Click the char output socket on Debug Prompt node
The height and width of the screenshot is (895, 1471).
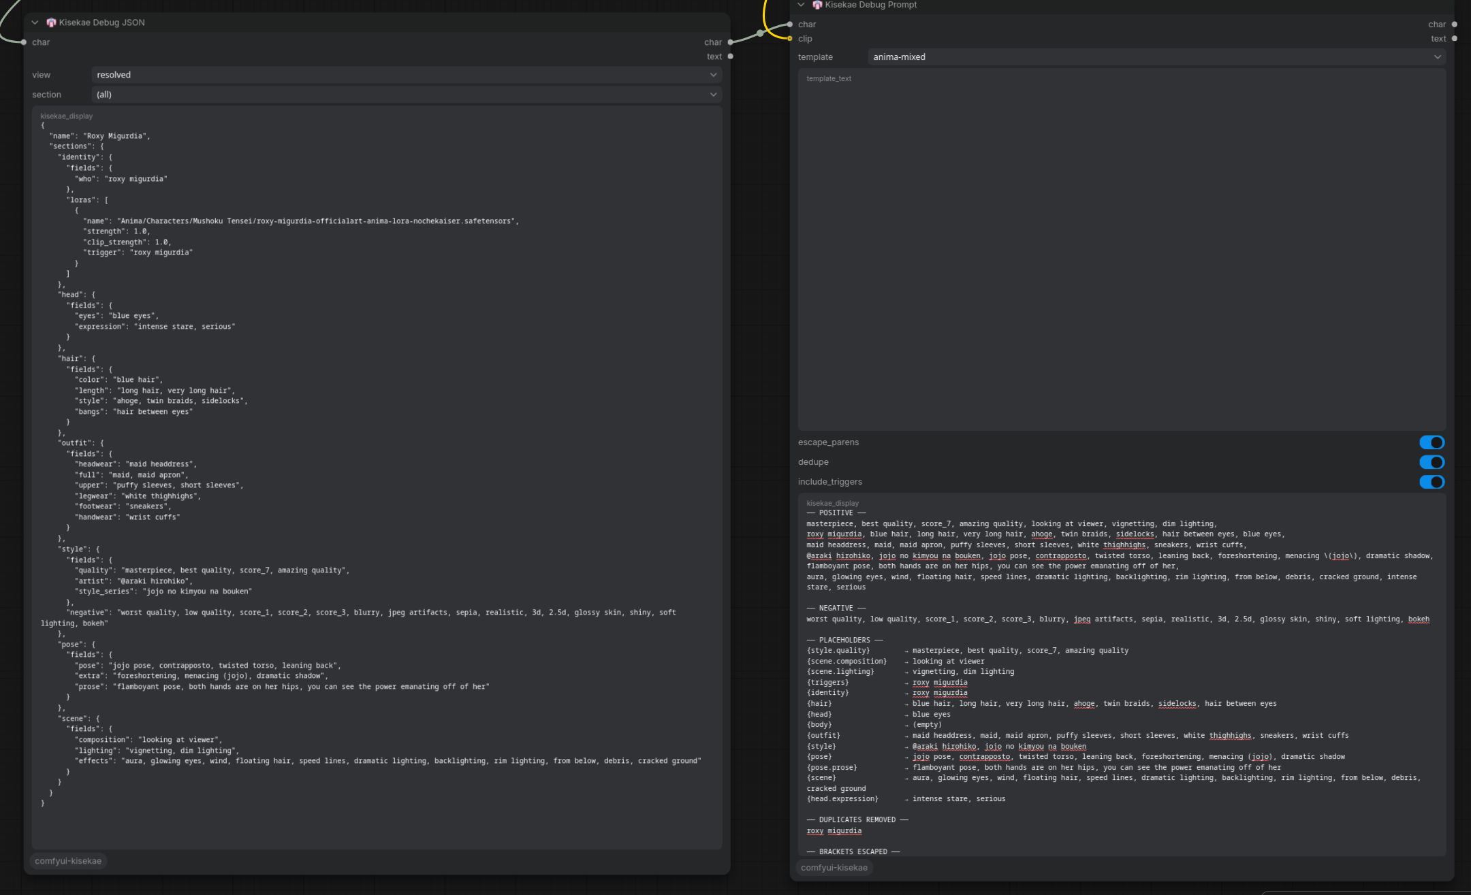coord(1455,25)
